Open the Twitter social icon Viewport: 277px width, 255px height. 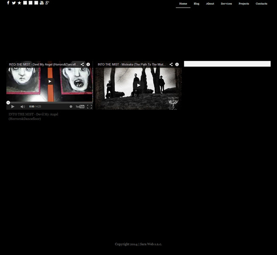click(14, 3)
